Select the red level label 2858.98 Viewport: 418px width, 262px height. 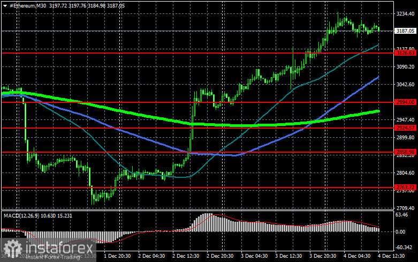pos(405,152)
